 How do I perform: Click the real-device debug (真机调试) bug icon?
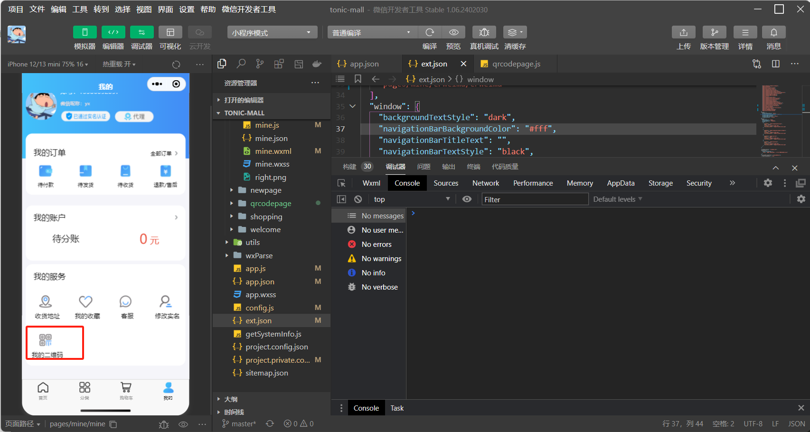(484, 32)
